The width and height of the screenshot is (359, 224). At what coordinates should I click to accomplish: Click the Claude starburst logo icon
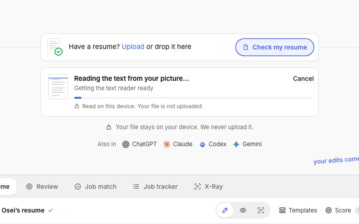click(167, 144)
